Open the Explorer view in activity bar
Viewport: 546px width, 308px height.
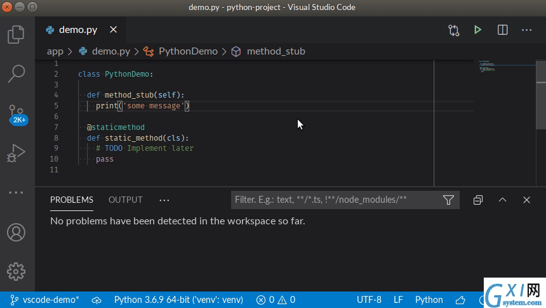16,34
